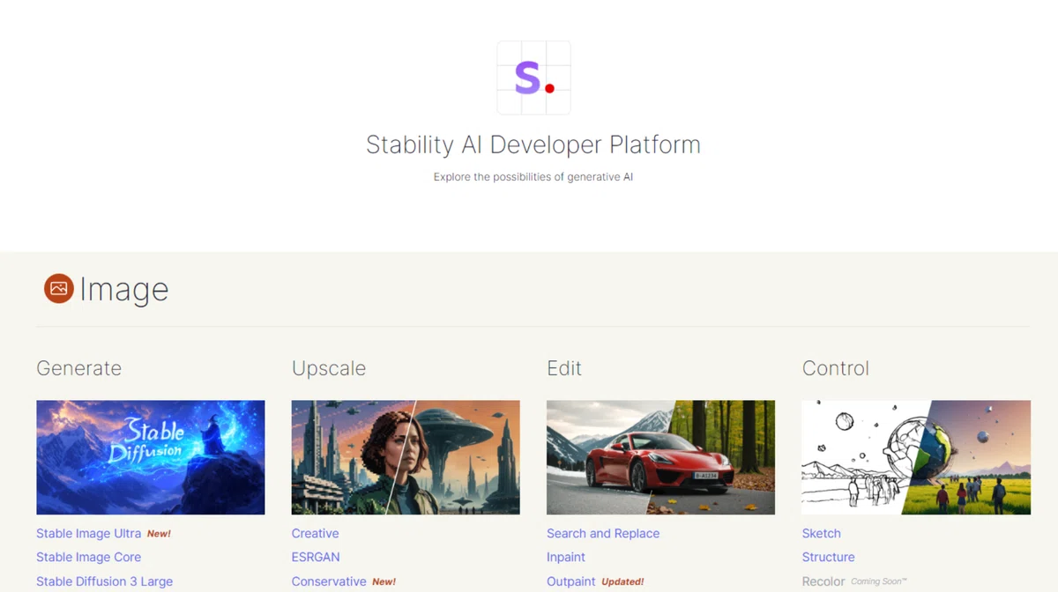Click the 'New!' badge beside Conservative
Viewport: 1058px width, 592px height.
pos(384,581)
